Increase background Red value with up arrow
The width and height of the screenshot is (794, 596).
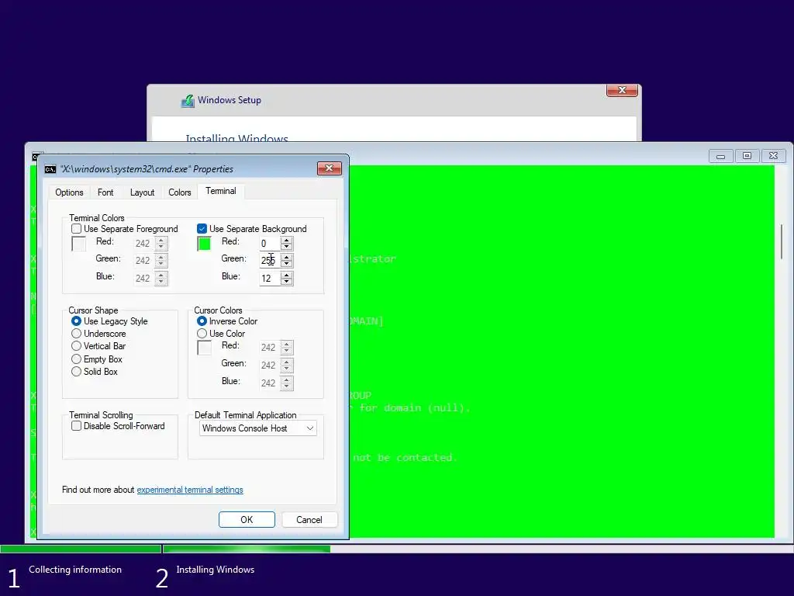point(287,241)
